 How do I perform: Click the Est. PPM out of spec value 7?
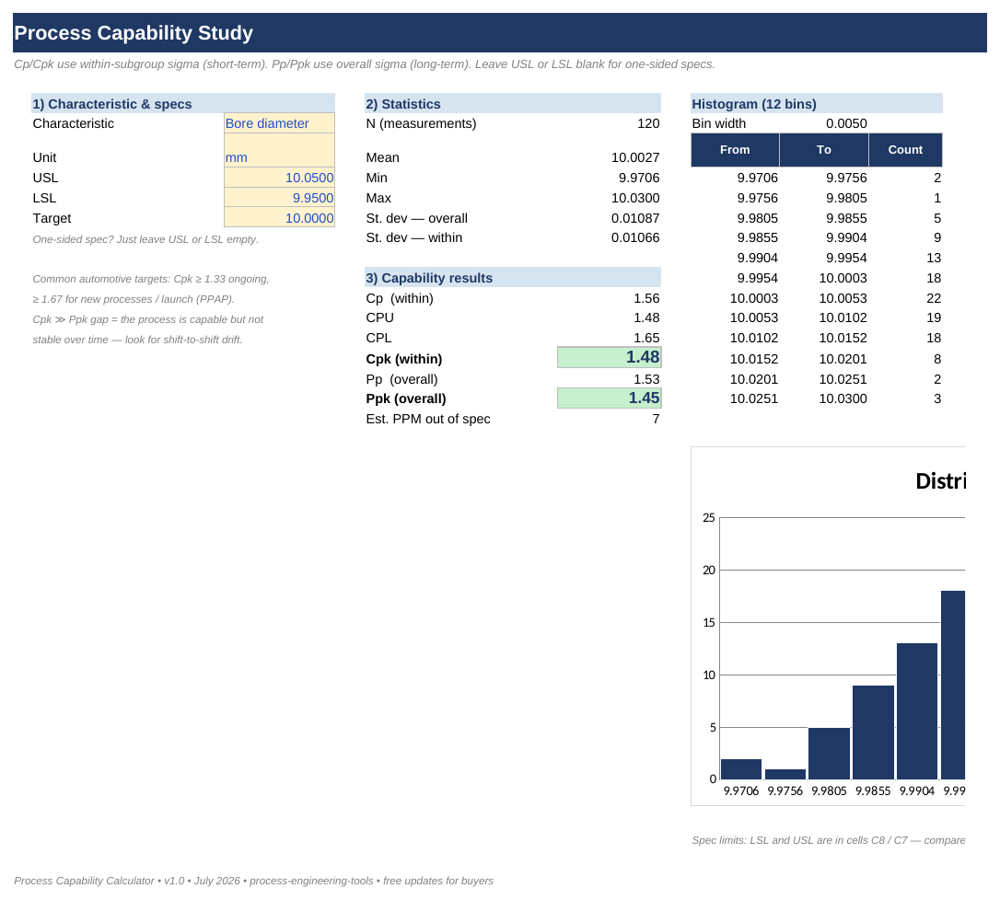(x=656, y=419)
